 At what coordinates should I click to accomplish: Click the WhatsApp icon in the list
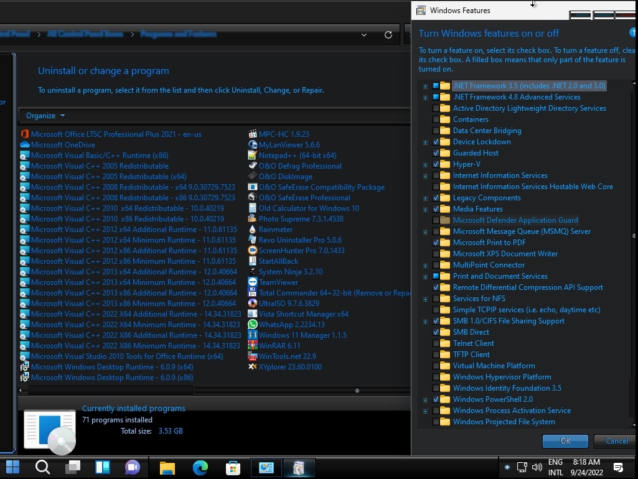[253, 324]
